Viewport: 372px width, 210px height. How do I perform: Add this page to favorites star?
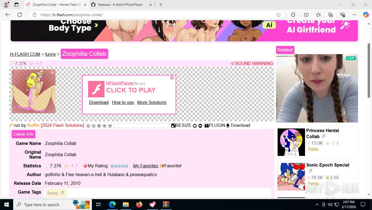click(x=278, y=15)
